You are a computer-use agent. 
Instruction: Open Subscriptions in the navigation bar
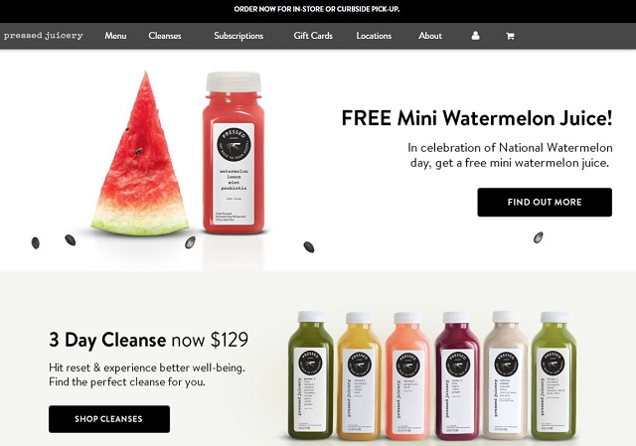coord(238,36)
